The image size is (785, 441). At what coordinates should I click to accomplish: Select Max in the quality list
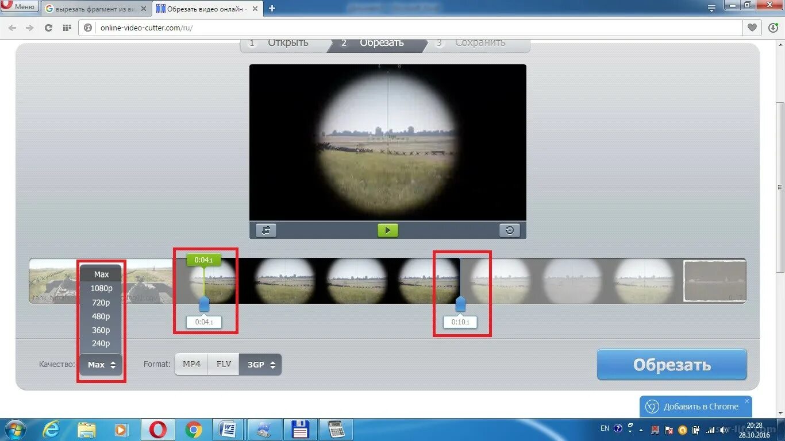(x=101, y=274)
